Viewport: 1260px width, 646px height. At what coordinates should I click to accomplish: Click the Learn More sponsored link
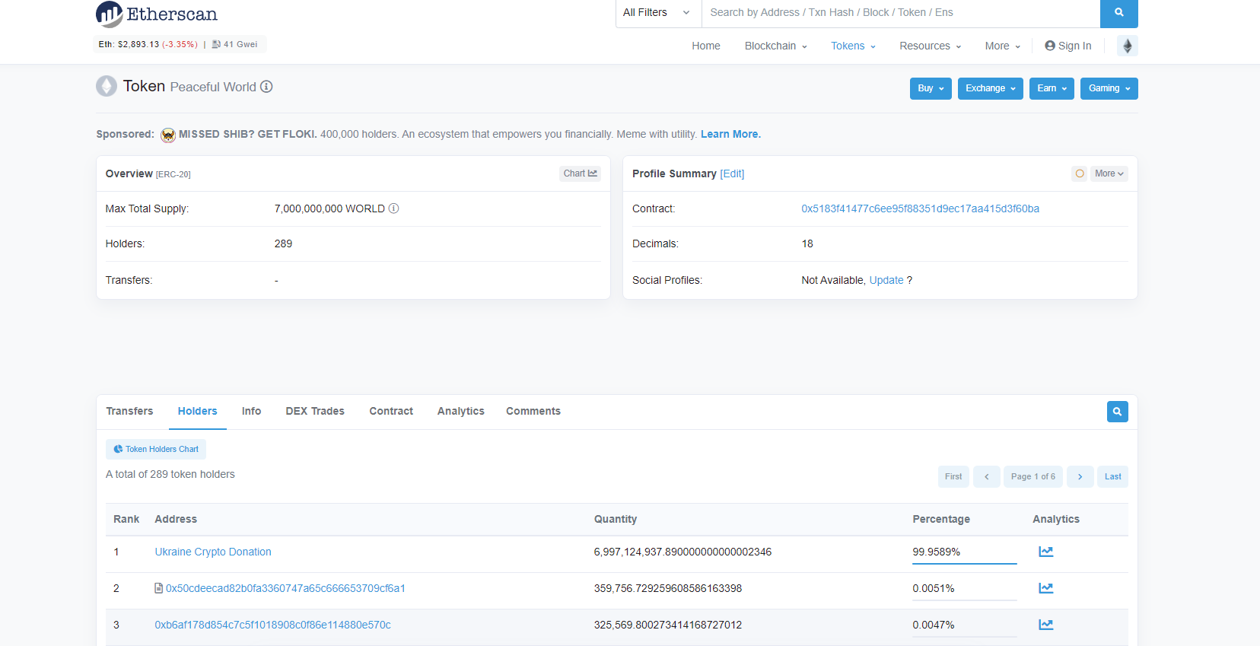[x=730, y=134]
